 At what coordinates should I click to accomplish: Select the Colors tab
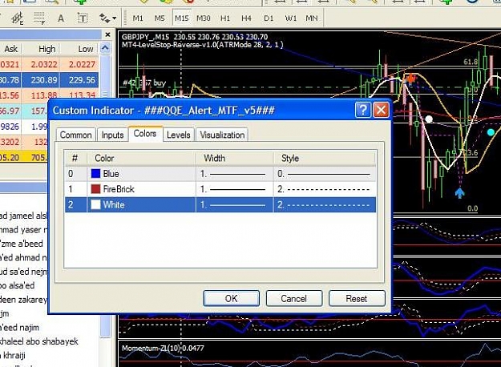tap(145, 134)
